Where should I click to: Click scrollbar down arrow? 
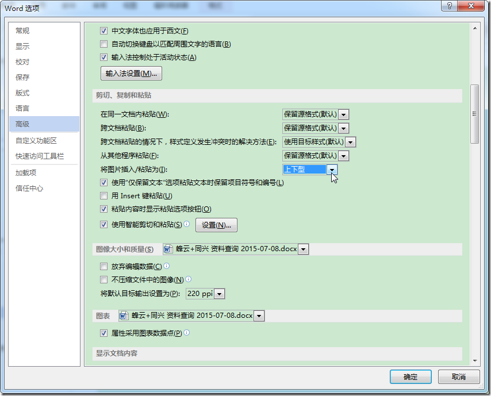[475, 361]
